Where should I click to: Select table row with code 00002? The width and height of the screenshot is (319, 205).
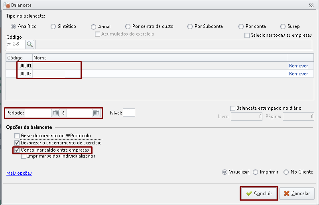coord(160,74)
